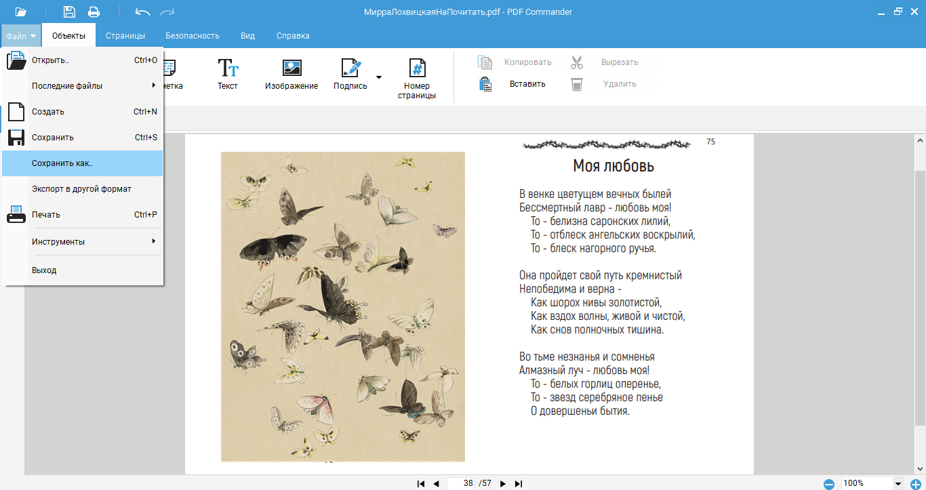Click the line "Она пройдет свой путь кремнистый"
This screenshot has width=926, height=490.
601,275
